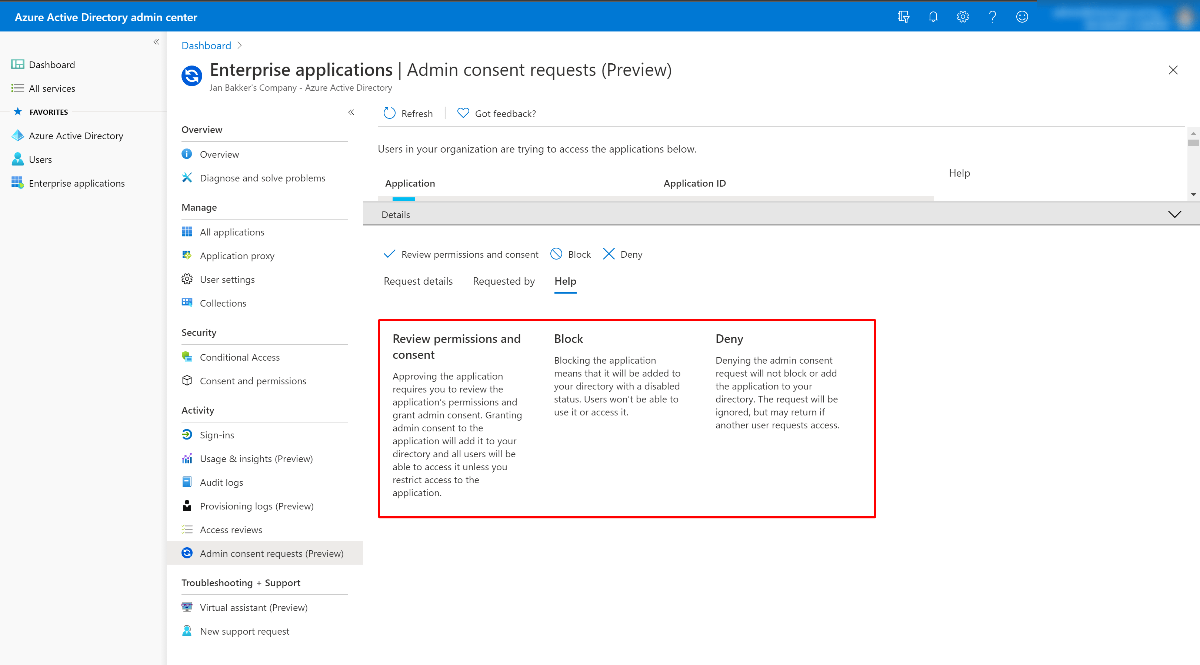Click Deny for the consent request
1200x665 pixels.
[623, 254]
